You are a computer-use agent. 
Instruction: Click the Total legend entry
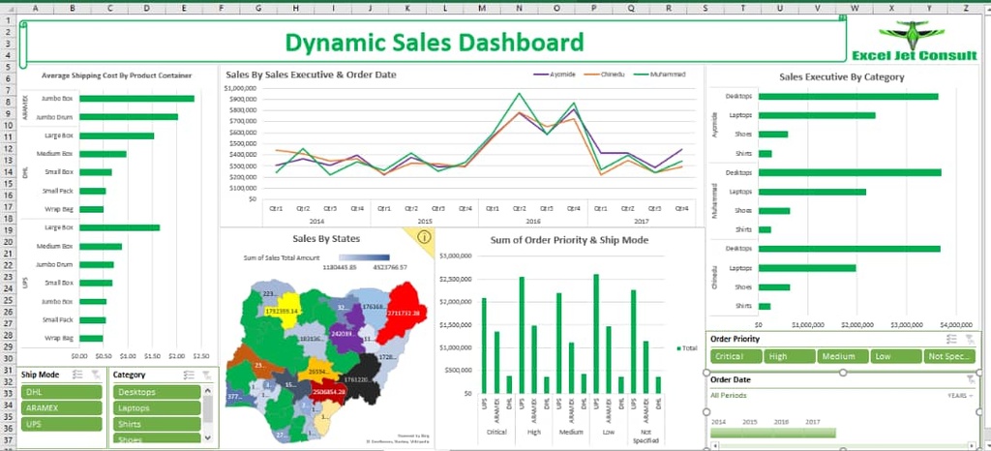pyautogui.click(x=687, y=348)
